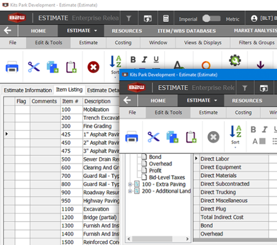Click green gear icon in back window
277x245 pixels.
[235, 61]
